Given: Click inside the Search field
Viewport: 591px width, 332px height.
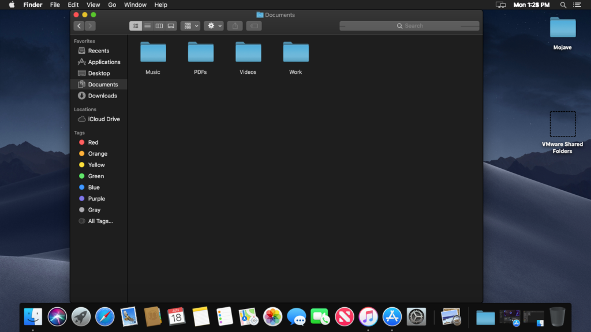Looking at the screenshot, I should click(x=409, y=25).
